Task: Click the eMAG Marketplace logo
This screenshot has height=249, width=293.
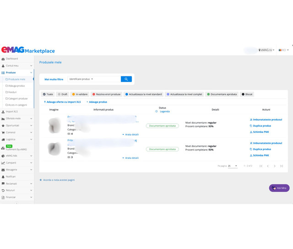Action: 28,50
